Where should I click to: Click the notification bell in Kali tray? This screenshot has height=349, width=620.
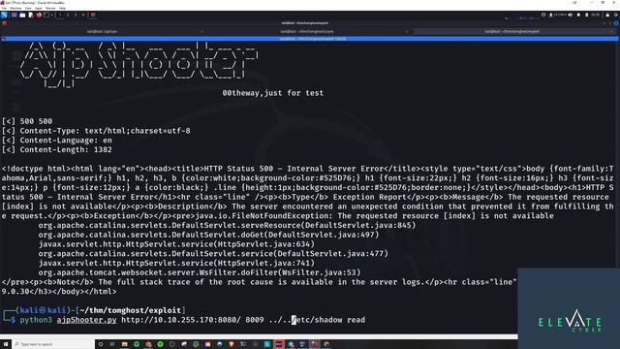point(578,15)
